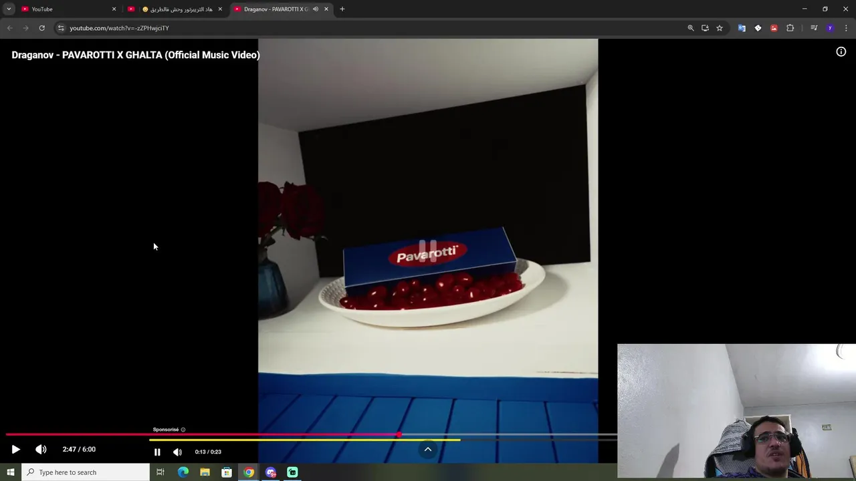
Task: Launch Microsoft Edge from taskbar
Action: pos(183,472)
